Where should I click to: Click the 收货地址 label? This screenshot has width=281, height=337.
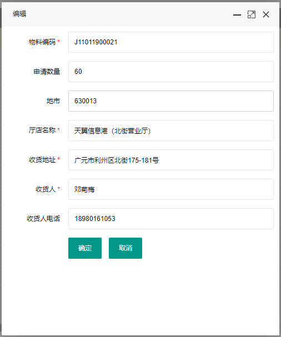click(x=42, y=160)
